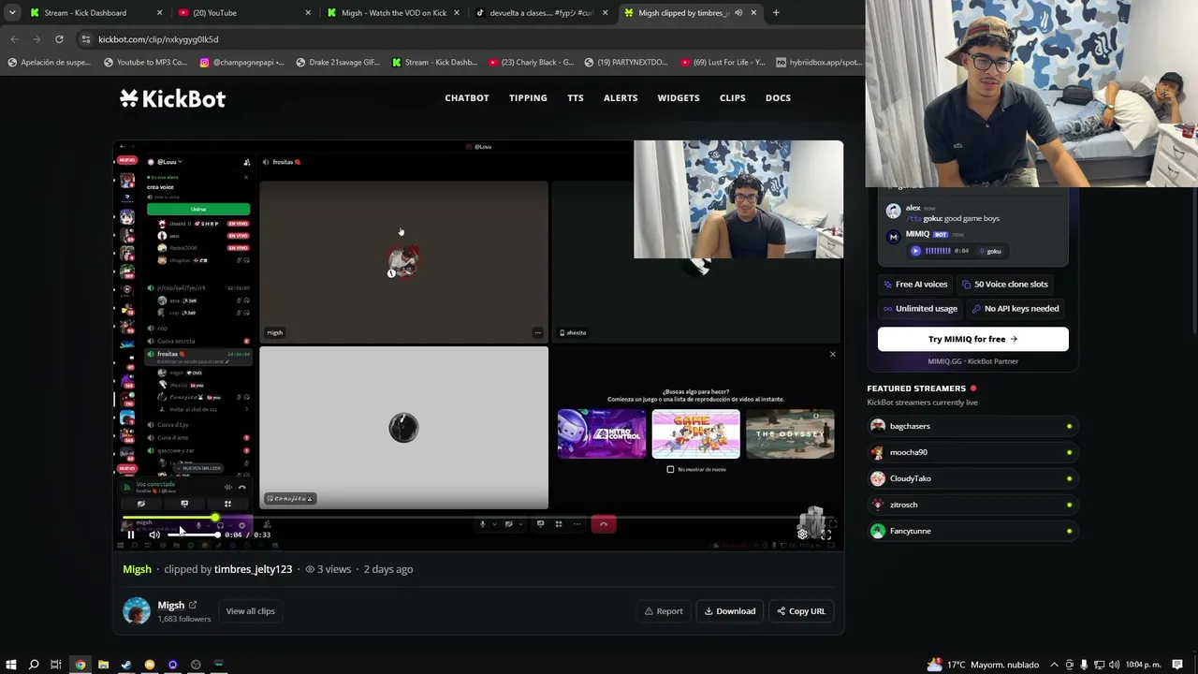This screenshot has width=1198, height=674.
Task: Open (69) Lust For Life bookmark
Action: [x=723, y=63]
